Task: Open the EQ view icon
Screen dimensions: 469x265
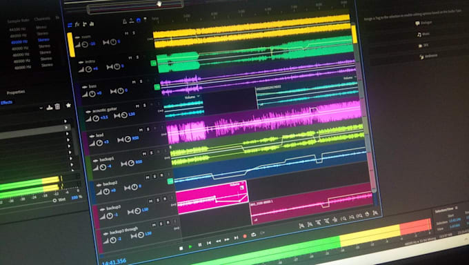Action: tap(92, 23)
